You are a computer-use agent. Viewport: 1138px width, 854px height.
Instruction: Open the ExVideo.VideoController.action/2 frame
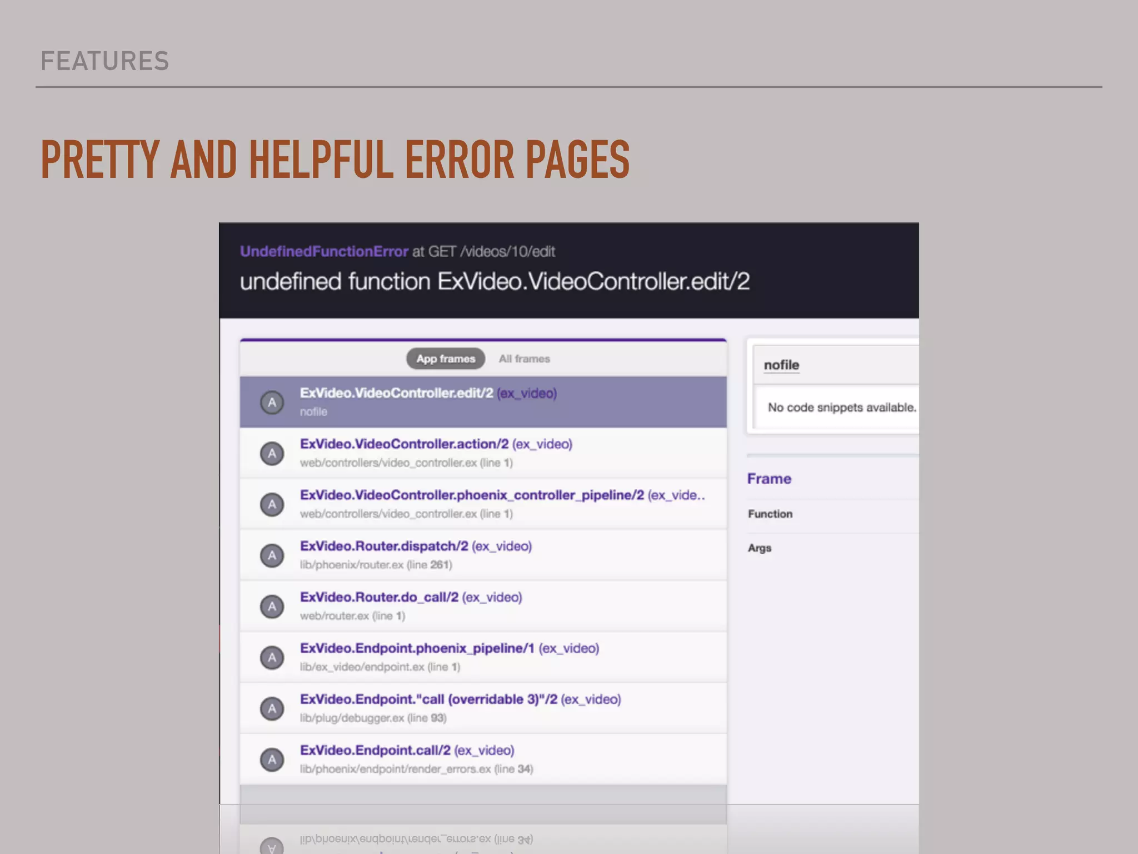483,453
